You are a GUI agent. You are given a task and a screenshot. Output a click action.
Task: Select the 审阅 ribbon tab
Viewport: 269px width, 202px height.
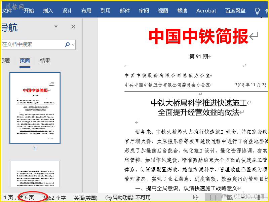click(x=144, y=11)
